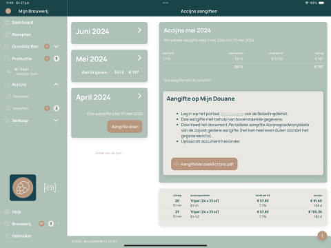331x248 pixels.
Task: Click the Gebruiker person icon
Action: click(x=7, y=236)
